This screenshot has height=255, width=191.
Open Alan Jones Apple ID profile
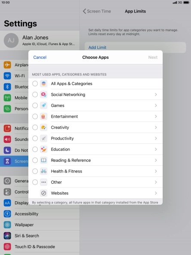39,40
